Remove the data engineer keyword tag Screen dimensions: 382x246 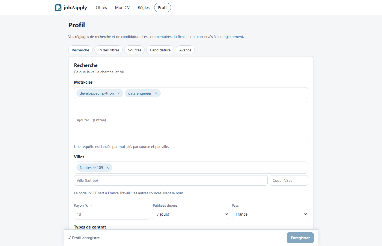[x=156, y=93]
